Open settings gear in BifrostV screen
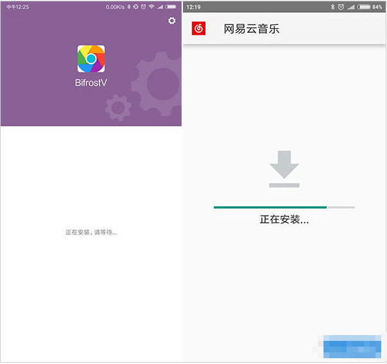Viewport: 387px width, 364px height. (x=172, y=21)
